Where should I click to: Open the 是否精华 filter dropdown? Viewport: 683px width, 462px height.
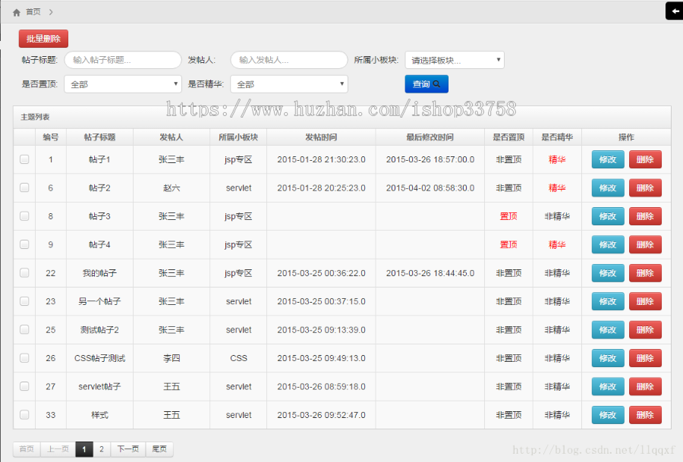click(x=288, y=85)
